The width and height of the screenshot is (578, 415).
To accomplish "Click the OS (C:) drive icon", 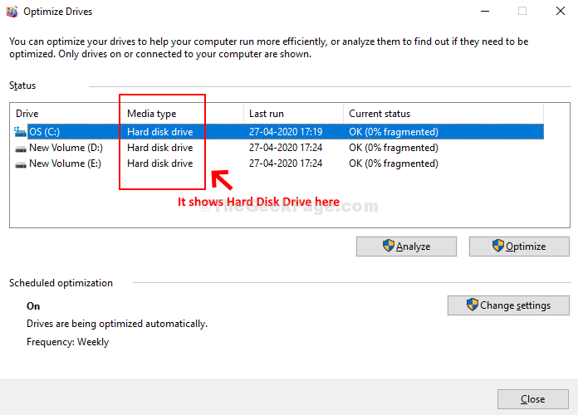I will point(20,132).
